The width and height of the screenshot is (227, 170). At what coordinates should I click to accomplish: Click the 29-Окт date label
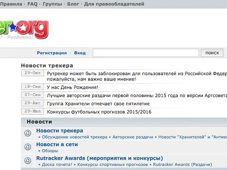pyautogui.click(x=33, y=73)
